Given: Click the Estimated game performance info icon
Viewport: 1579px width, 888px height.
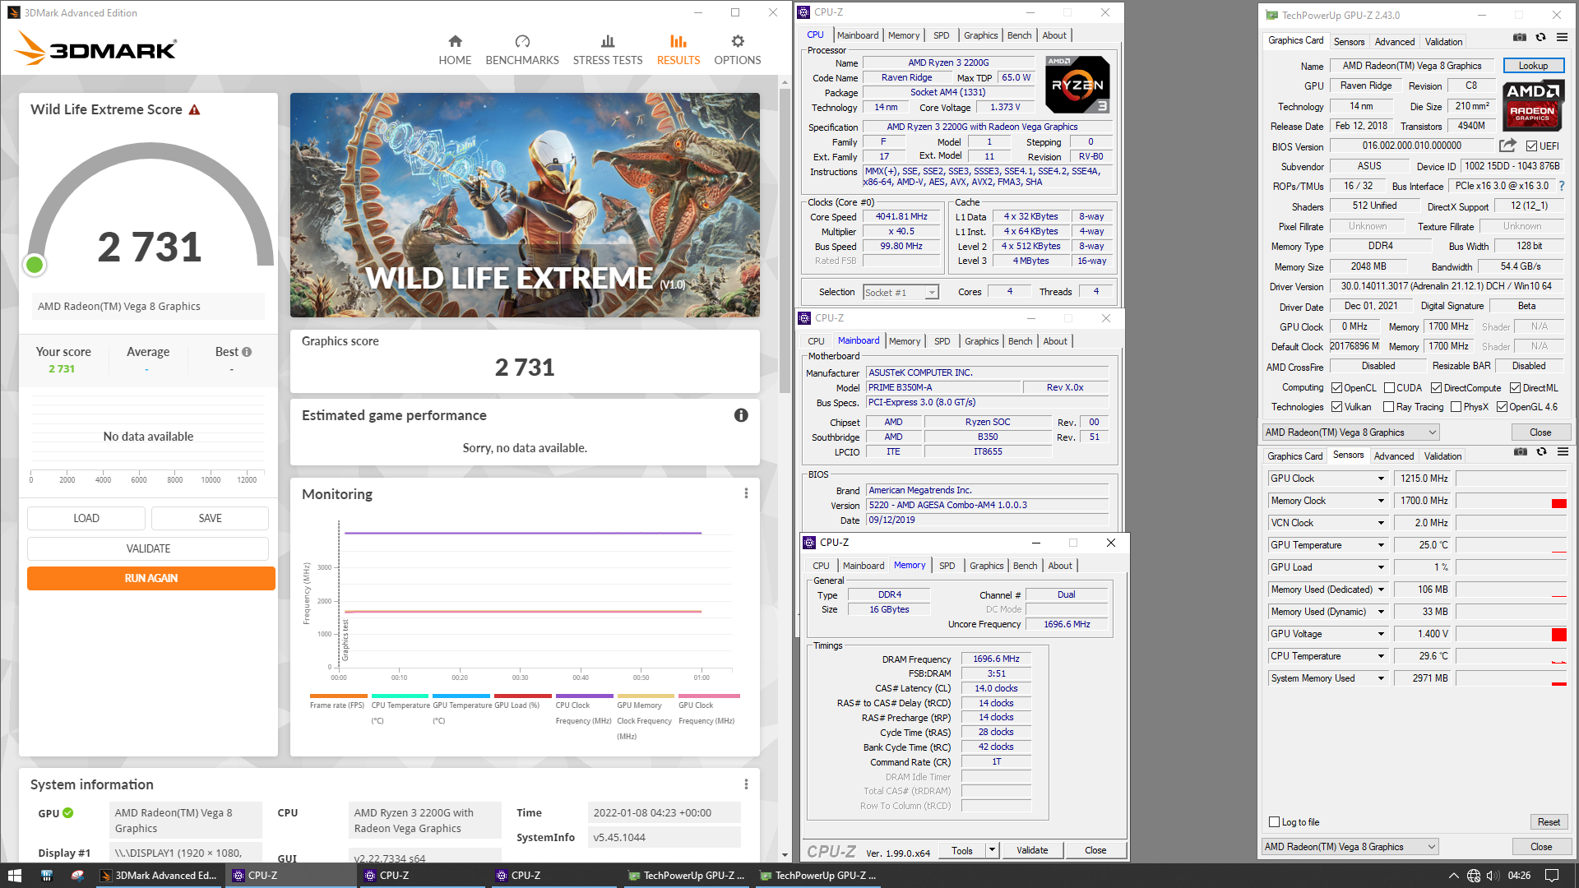Looking at the screenshot, I should [741, 415].
